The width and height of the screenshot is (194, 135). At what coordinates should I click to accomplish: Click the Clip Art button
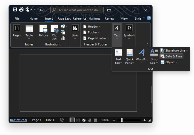tap(54, 32)
